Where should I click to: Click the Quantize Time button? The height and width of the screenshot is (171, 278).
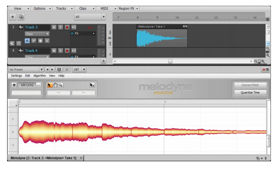point(250,93)
